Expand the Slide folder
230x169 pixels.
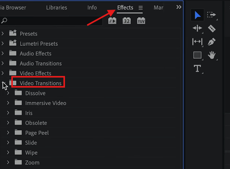(x=8, y=143)
